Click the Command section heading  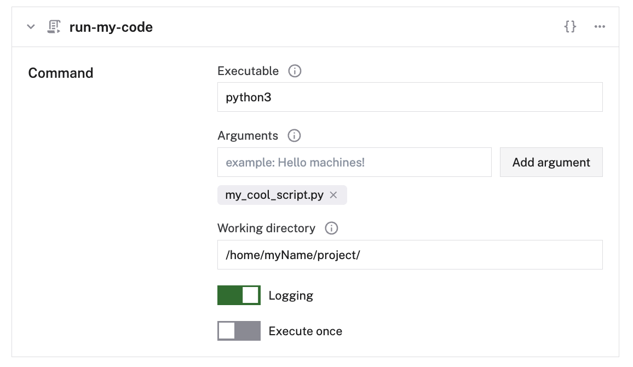point(61,73)
